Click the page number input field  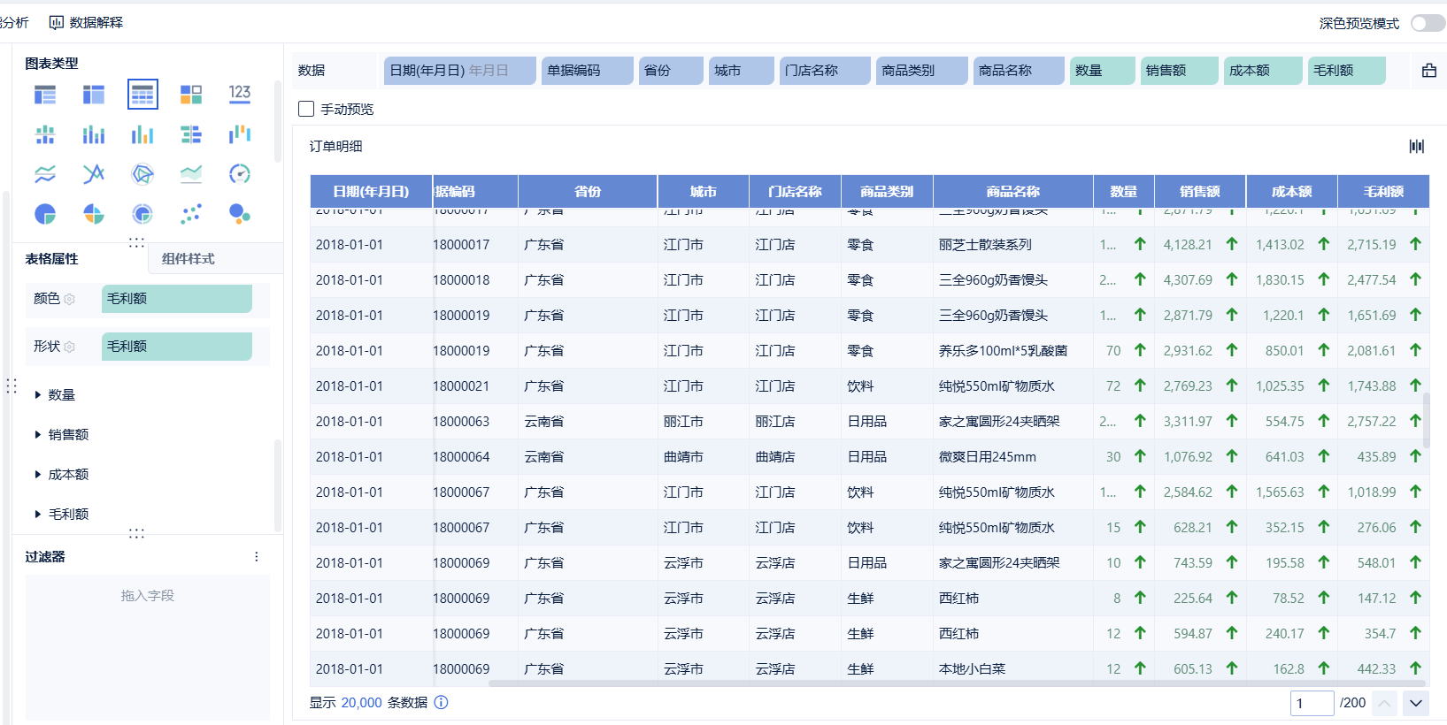point(1312,704)
